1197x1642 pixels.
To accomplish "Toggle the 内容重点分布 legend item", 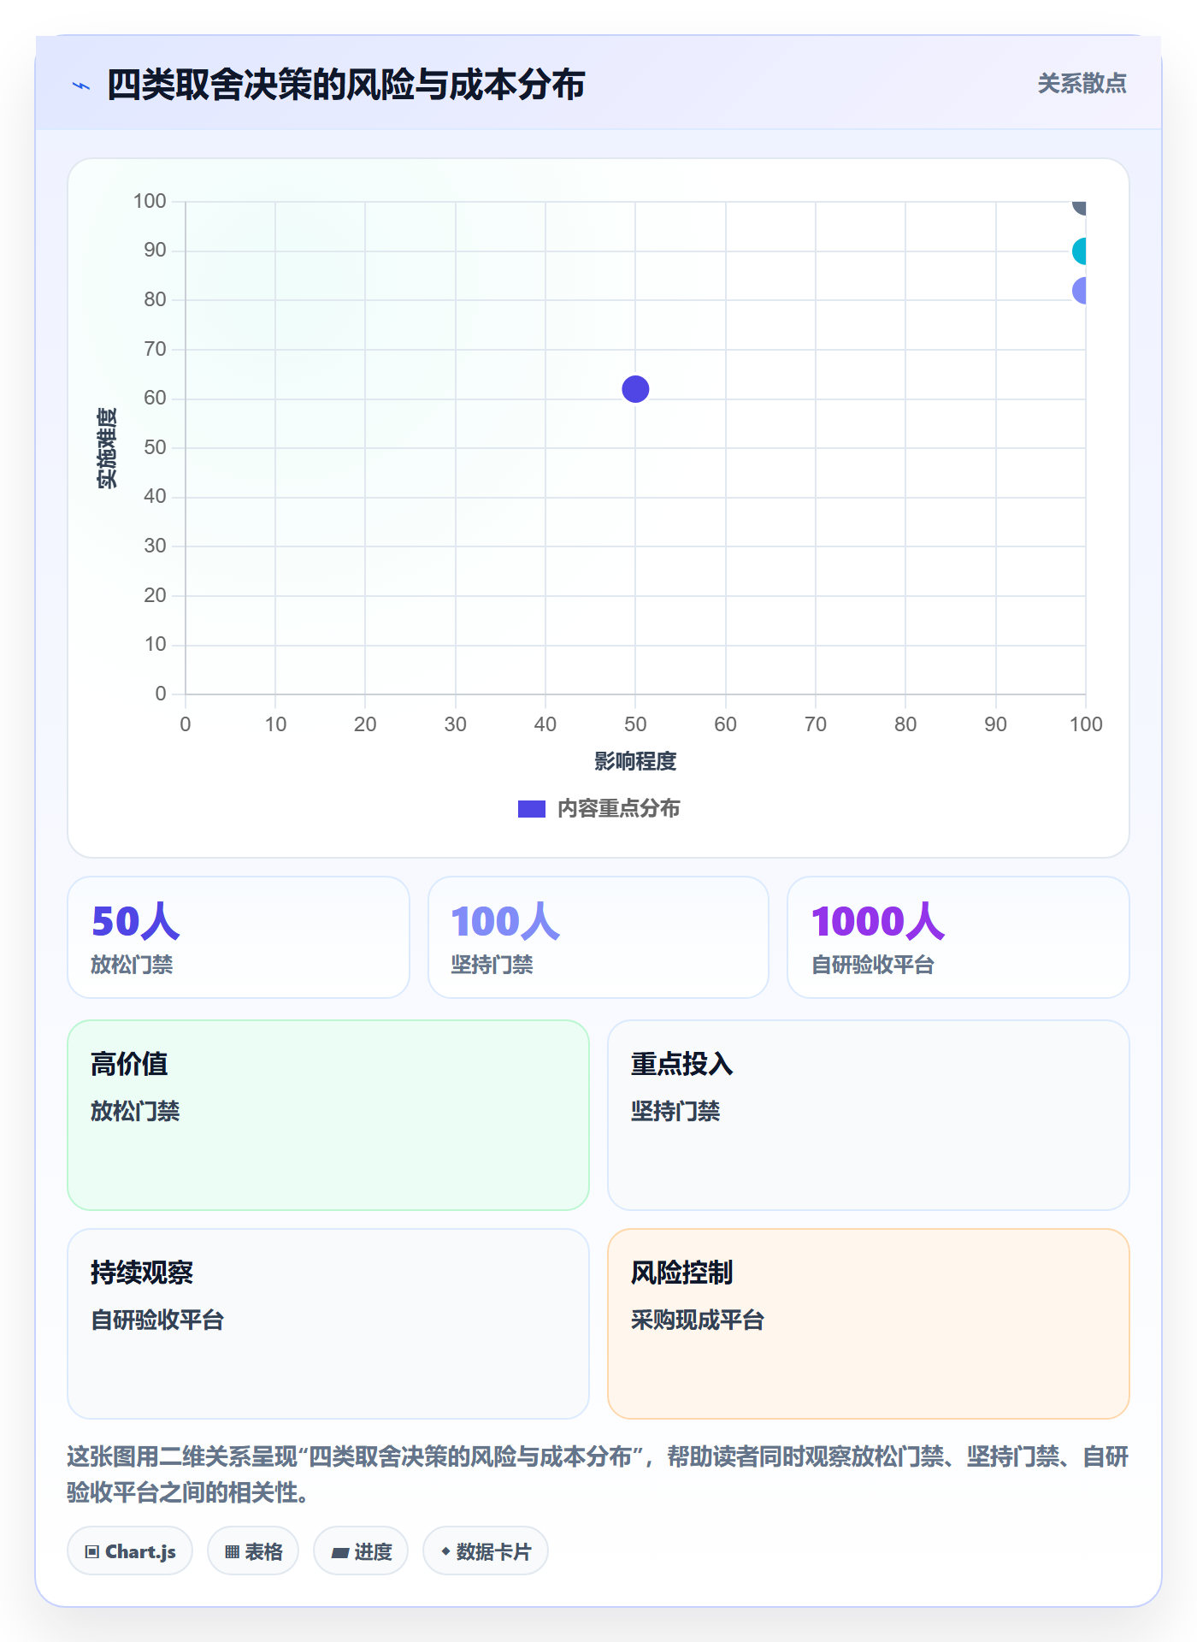I will (x=598, y=808).
